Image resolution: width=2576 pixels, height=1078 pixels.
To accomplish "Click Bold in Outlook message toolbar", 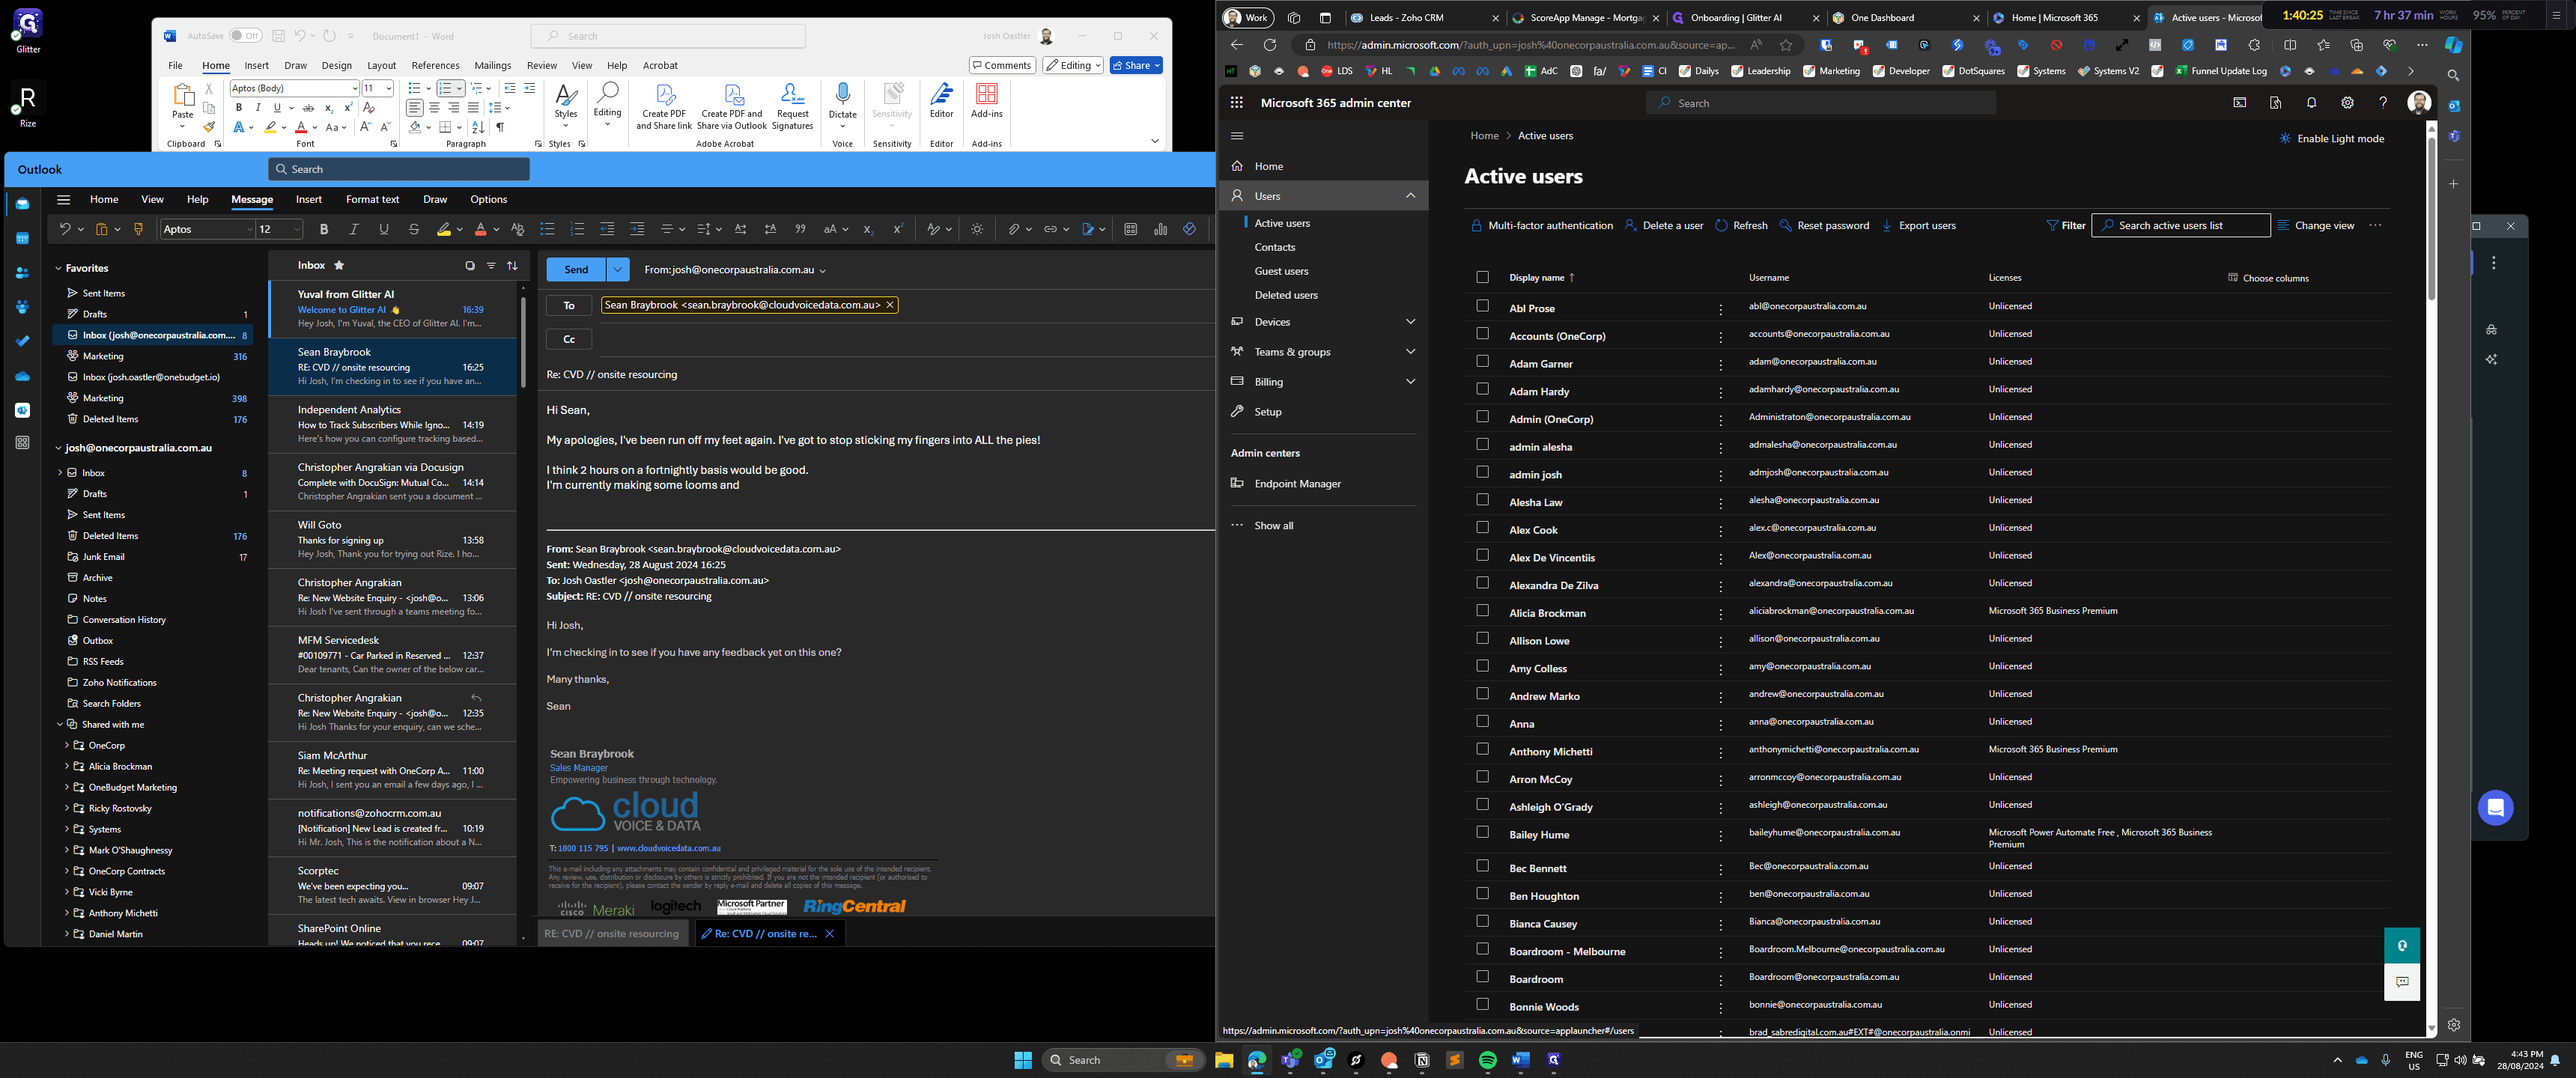I will pyautogui.click(x=324, y=229).
